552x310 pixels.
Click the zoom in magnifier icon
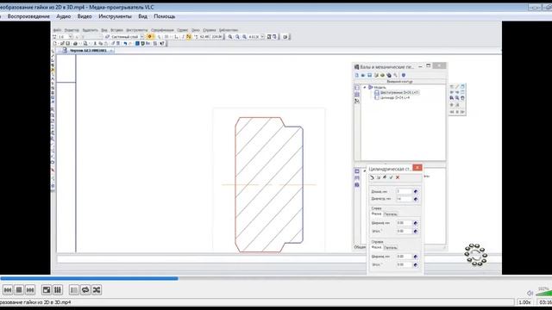tap(230, 36)
